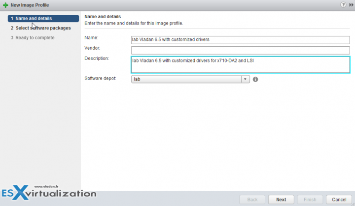The height and width of the screenshot is (206, 355).
Task: Open the Software depot dropdown arrow
Action: click(x=245, y=79)
